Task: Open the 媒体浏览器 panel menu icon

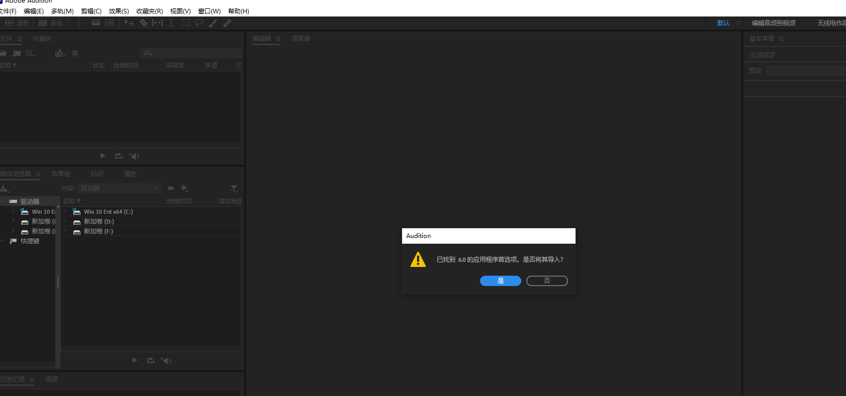Action: 38,174
